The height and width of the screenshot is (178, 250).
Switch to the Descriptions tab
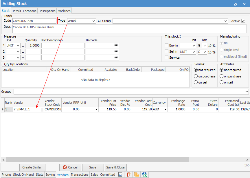[47, 11]
